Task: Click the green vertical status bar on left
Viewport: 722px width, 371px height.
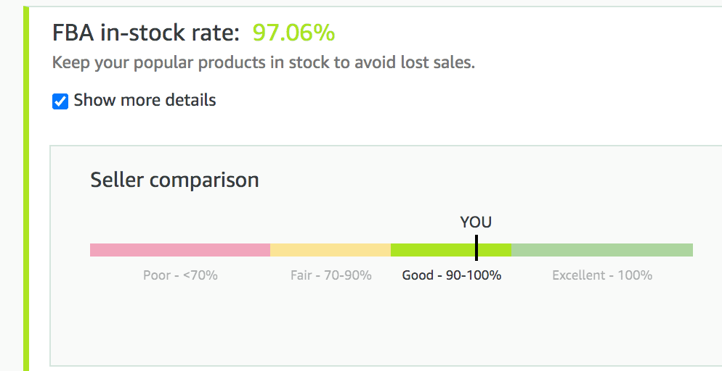Action: coord(26,188)
